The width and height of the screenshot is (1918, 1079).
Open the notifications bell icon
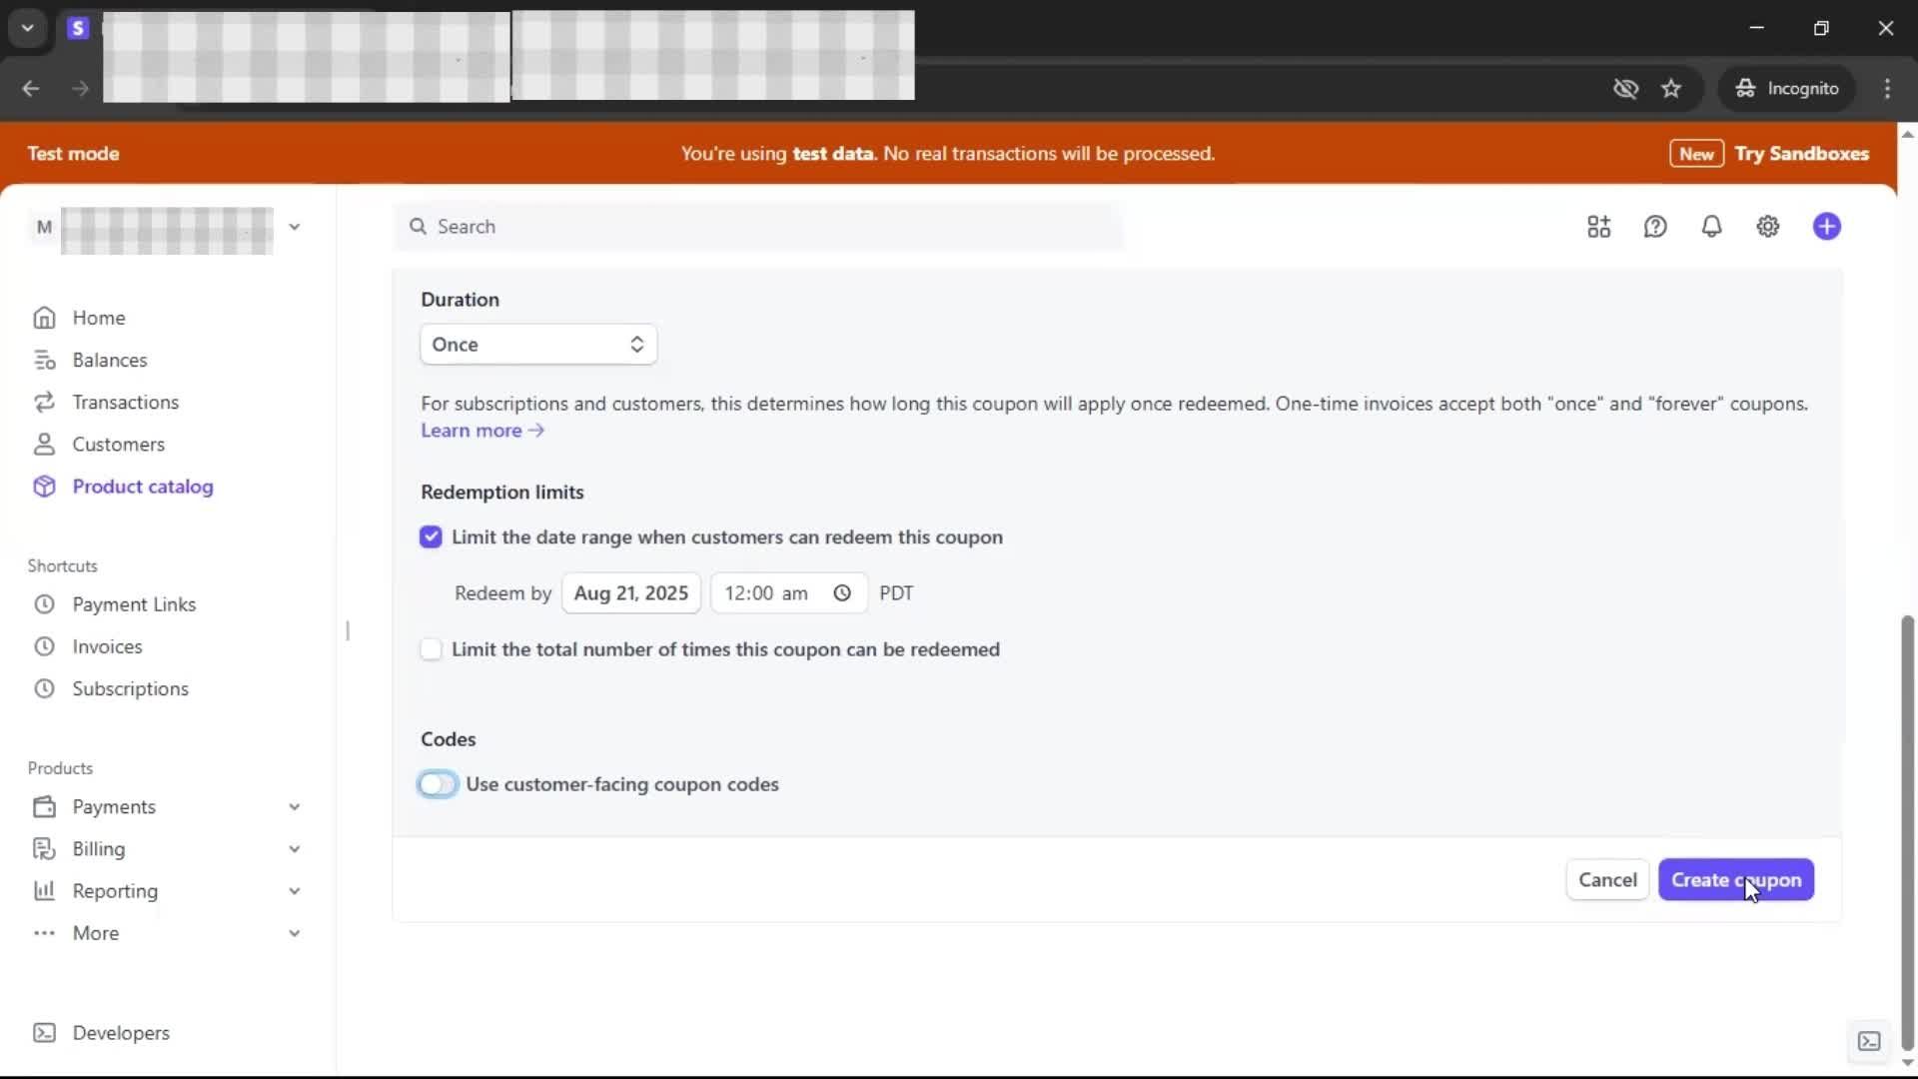(x=1711, y=227)
